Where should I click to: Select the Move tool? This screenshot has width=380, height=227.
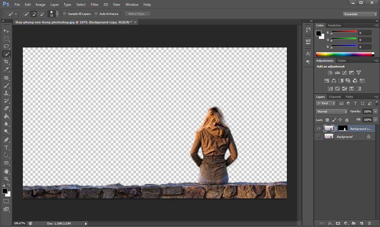[6, 31]
